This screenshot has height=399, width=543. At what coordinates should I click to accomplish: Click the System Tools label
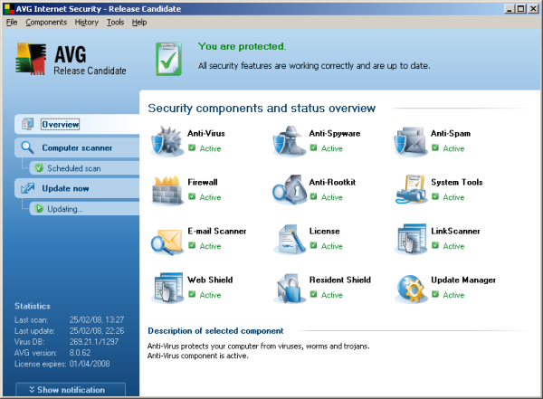pos(457,182)
